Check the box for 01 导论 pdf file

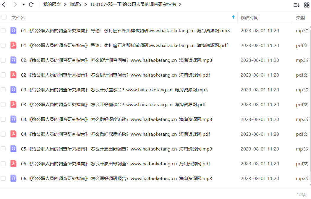point(3,46)
